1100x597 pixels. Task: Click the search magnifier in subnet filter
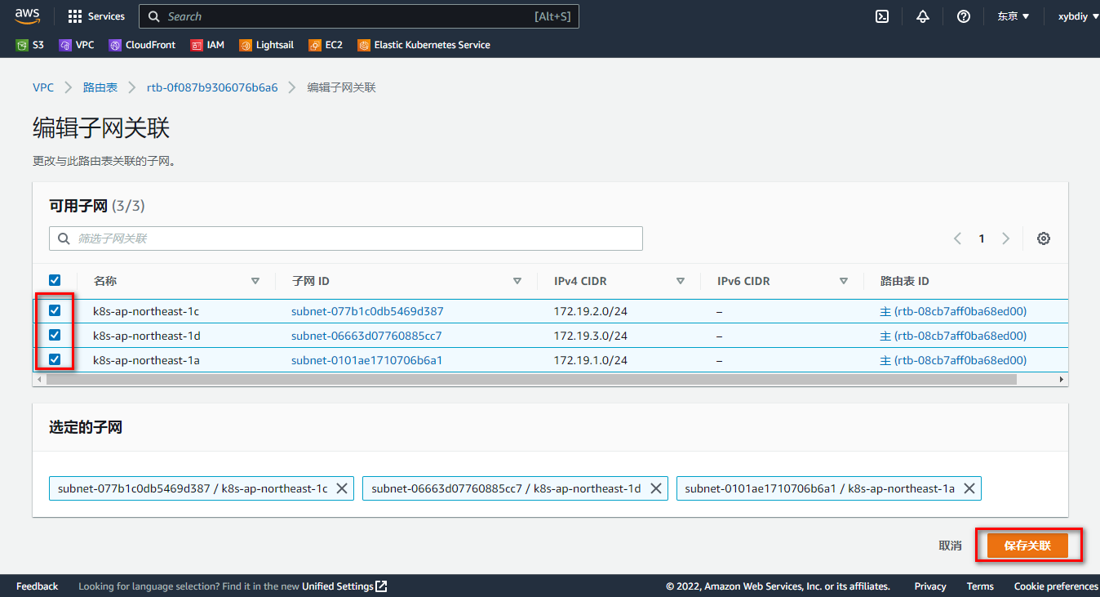(x=64, y=238)
